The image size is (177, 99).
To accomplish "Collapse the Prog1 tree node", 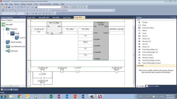I will [8, 34].
